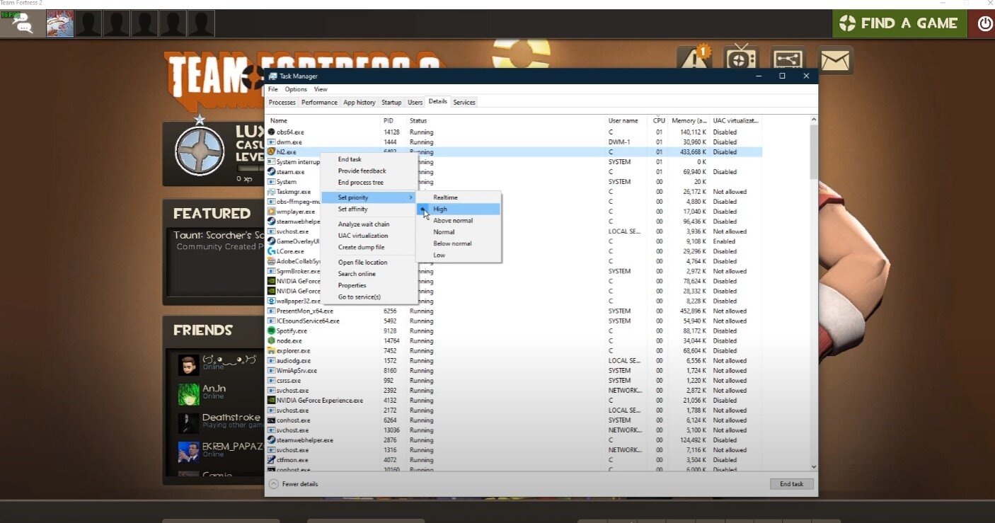
Task: Switch to the Performance tab
Action: tap(319, 103)
